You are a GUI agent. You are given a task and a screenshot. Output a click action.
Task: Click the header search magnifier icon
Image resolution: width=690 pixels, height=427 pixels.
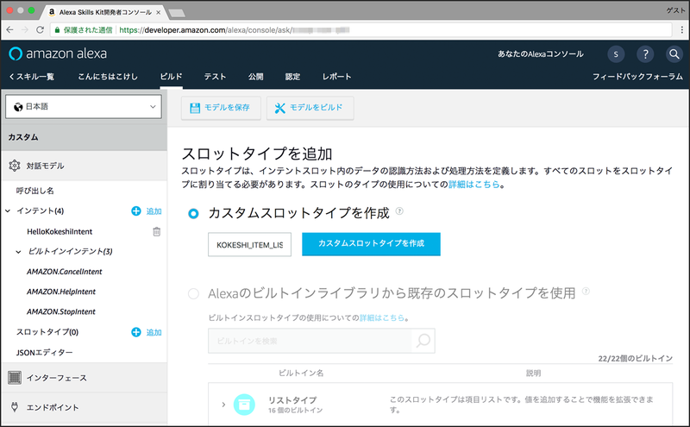674,54
